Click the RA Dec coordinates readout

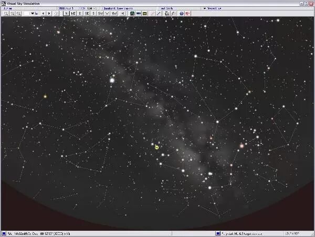(x=39, y=233)
